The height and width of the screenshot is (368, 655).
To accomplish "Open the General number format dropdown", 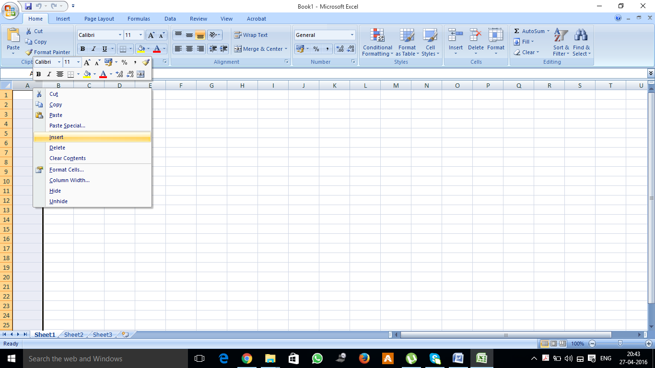I will coord(352,35).
